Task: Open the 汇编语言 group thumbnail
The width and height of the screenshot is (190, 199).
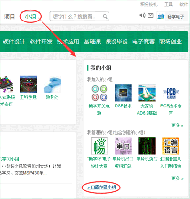Action: click(x=171, y=146)
